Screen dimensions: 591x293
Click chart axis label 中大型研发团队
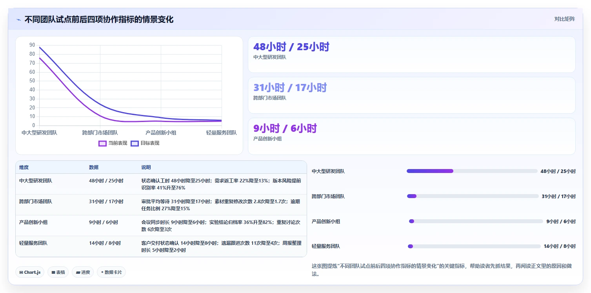39,133
